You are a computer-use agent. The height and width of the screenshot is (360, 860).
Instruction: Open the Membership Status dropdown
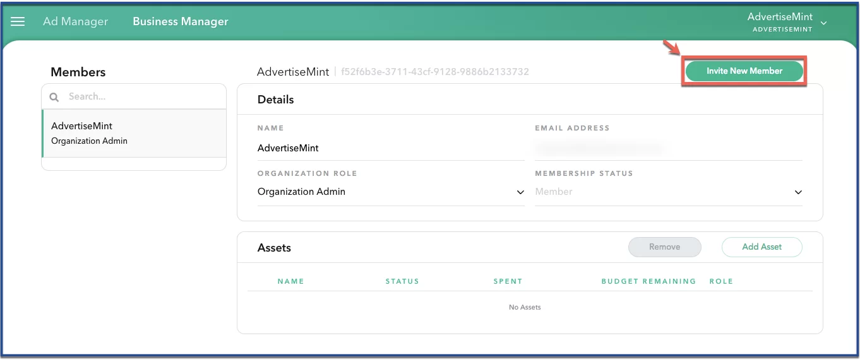click(798, 192)
